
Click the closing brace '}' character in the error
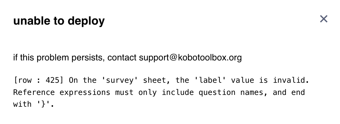pyautogui.click(x=43, y=105)
